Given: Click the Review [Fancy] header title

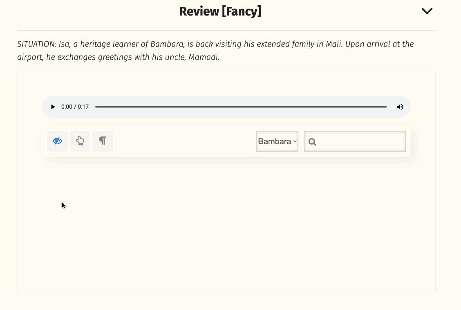Looking at the screenshot, I should pyautogui.click(x=221, y=11).
